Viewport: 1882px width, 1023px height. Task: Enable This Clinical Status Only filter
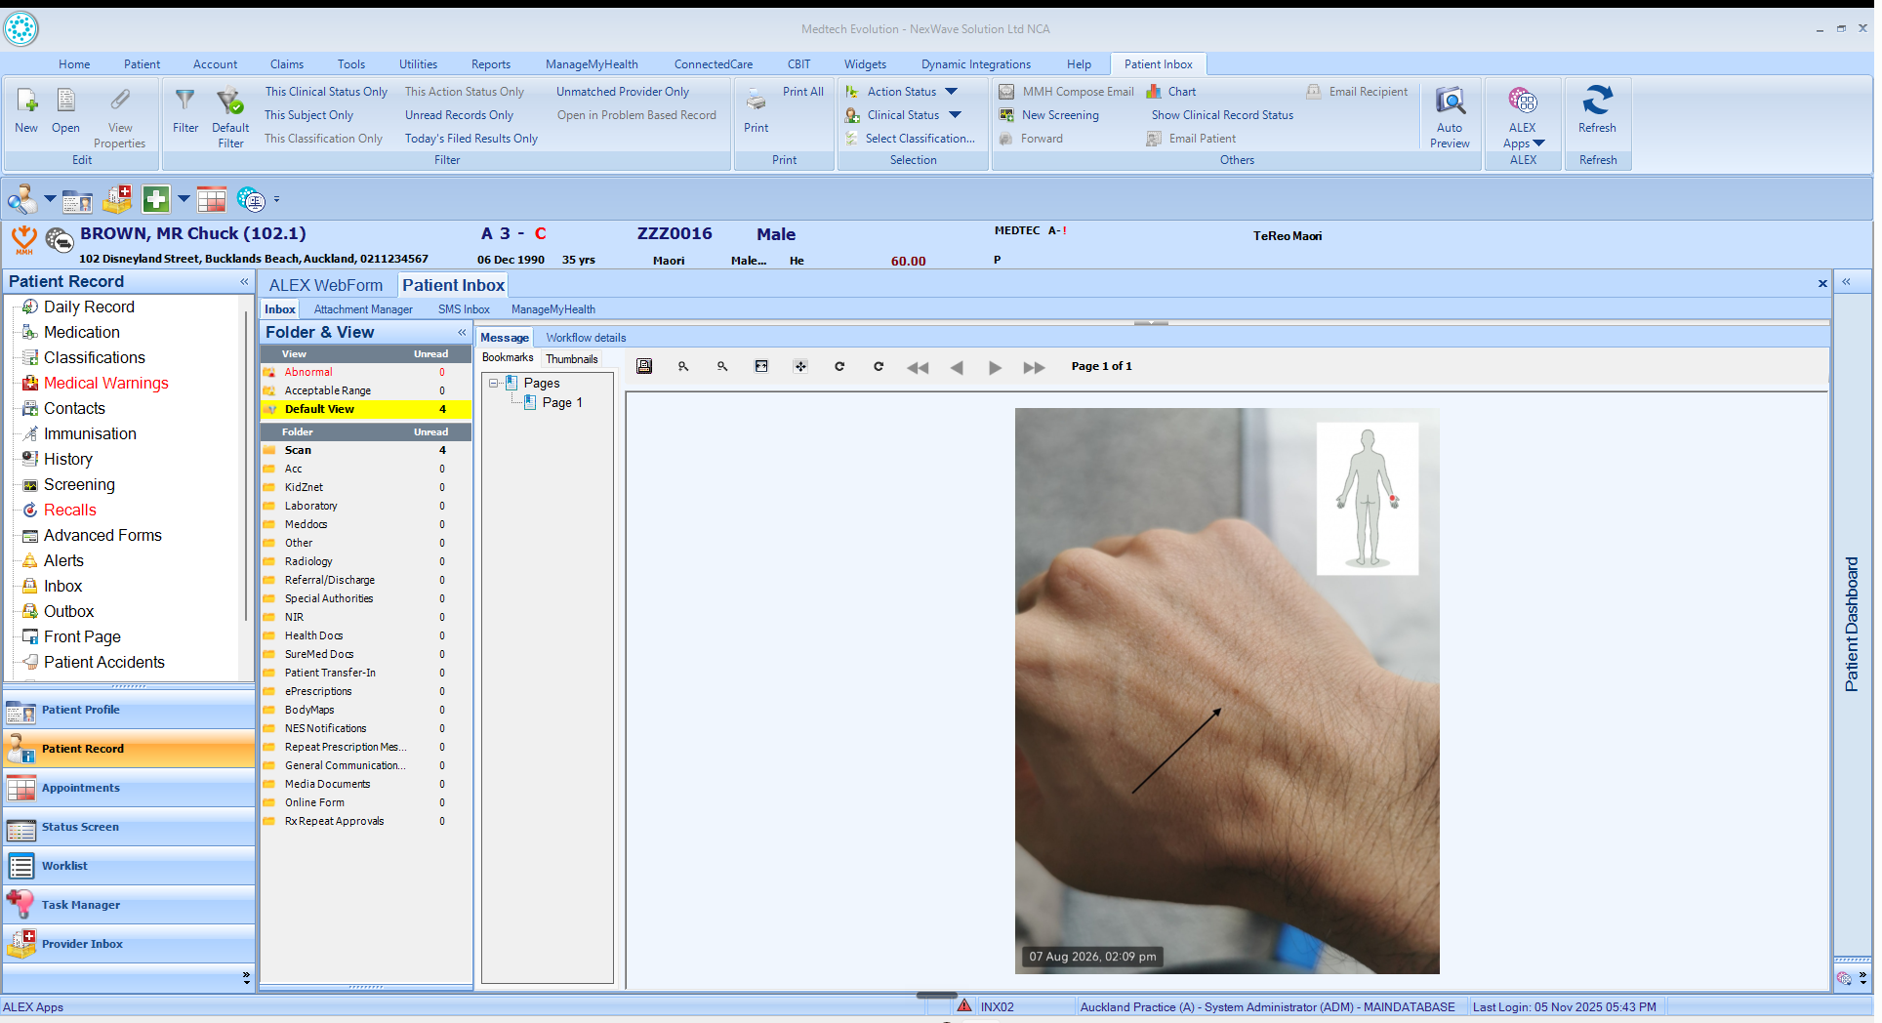click(x=326, y=92)
